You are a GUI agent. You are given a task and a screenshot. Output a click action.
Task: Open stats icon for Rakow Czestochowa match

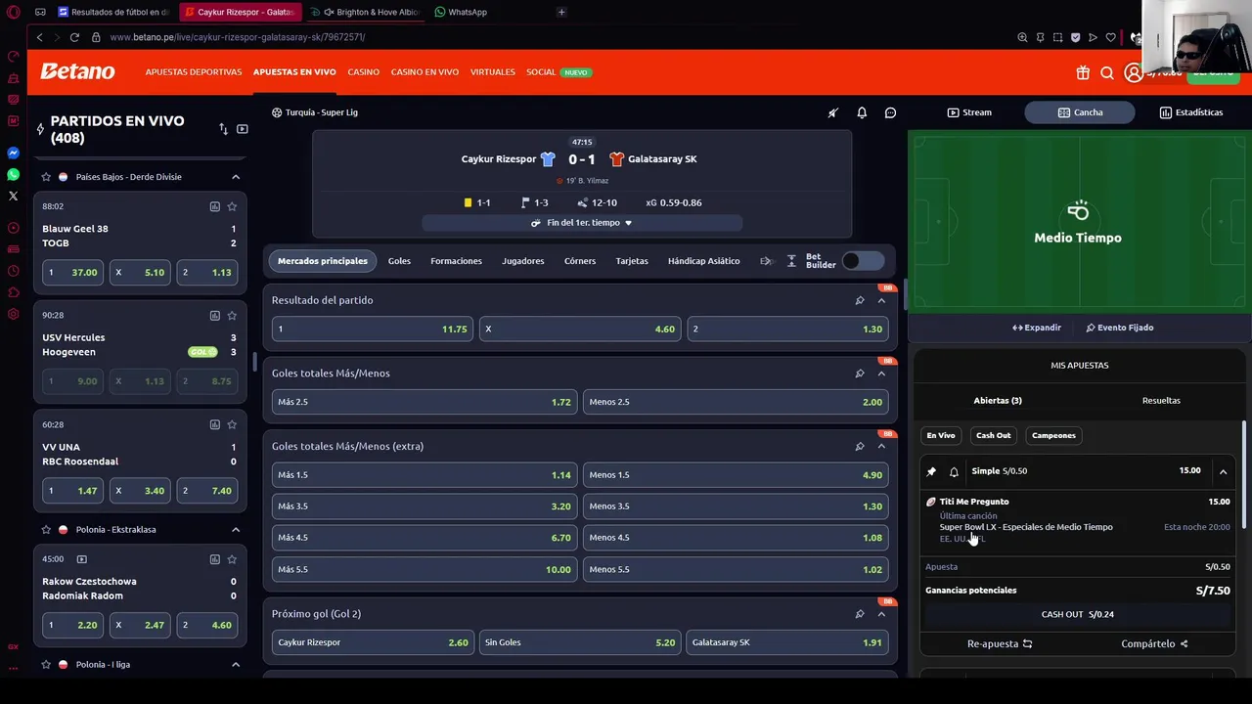coord(214,559)
